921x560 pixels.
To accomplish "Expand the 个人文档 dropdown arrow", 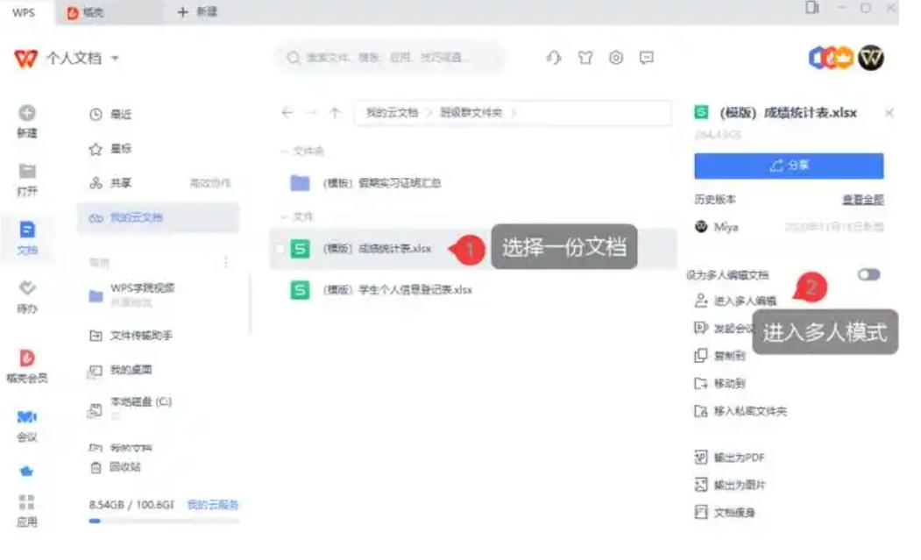I will (115, 58).
